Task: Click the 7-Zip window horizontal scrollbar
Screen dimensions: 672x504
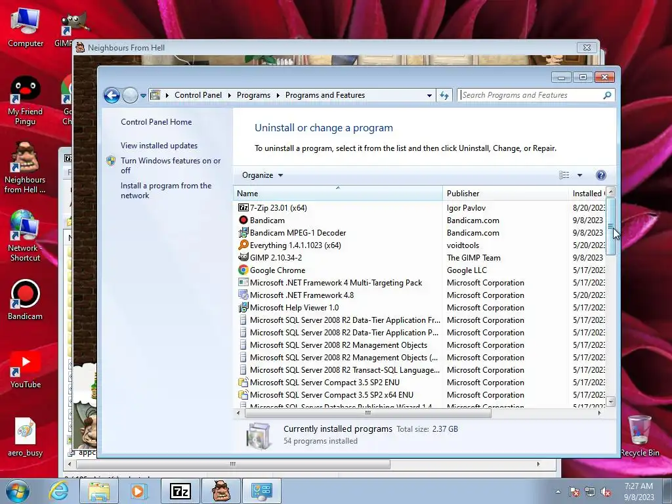Action: coord(233,464)
